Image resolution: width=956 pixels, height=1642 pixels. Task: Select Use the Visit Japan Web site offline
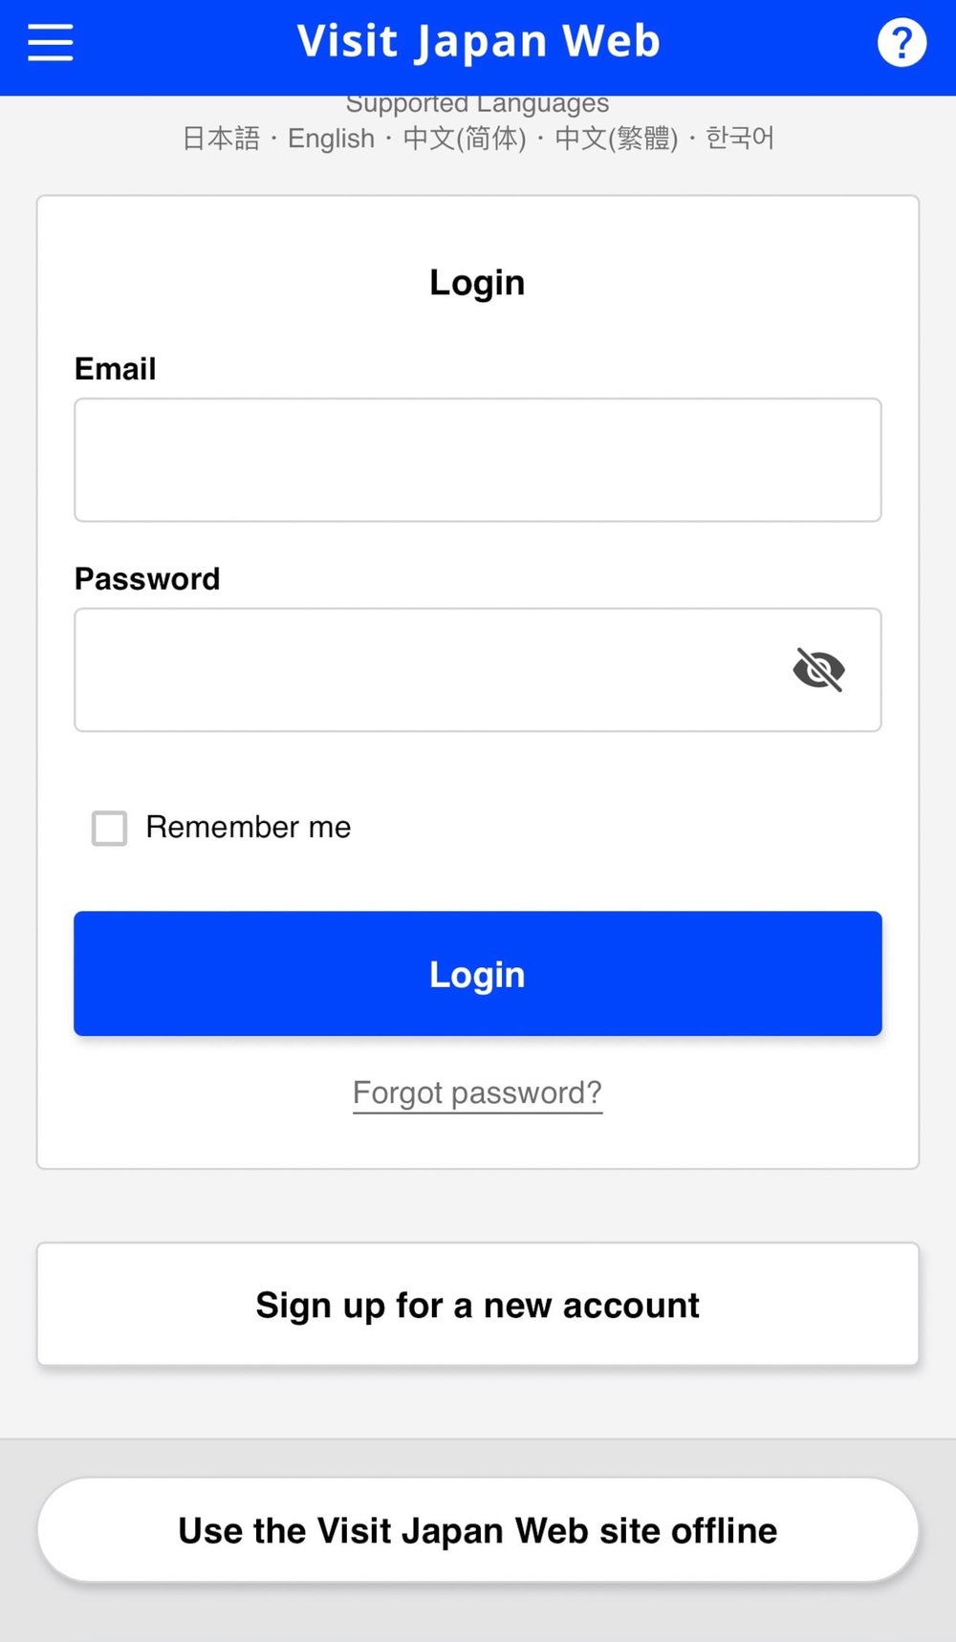pyautogui.click(x=477, y=1530)
